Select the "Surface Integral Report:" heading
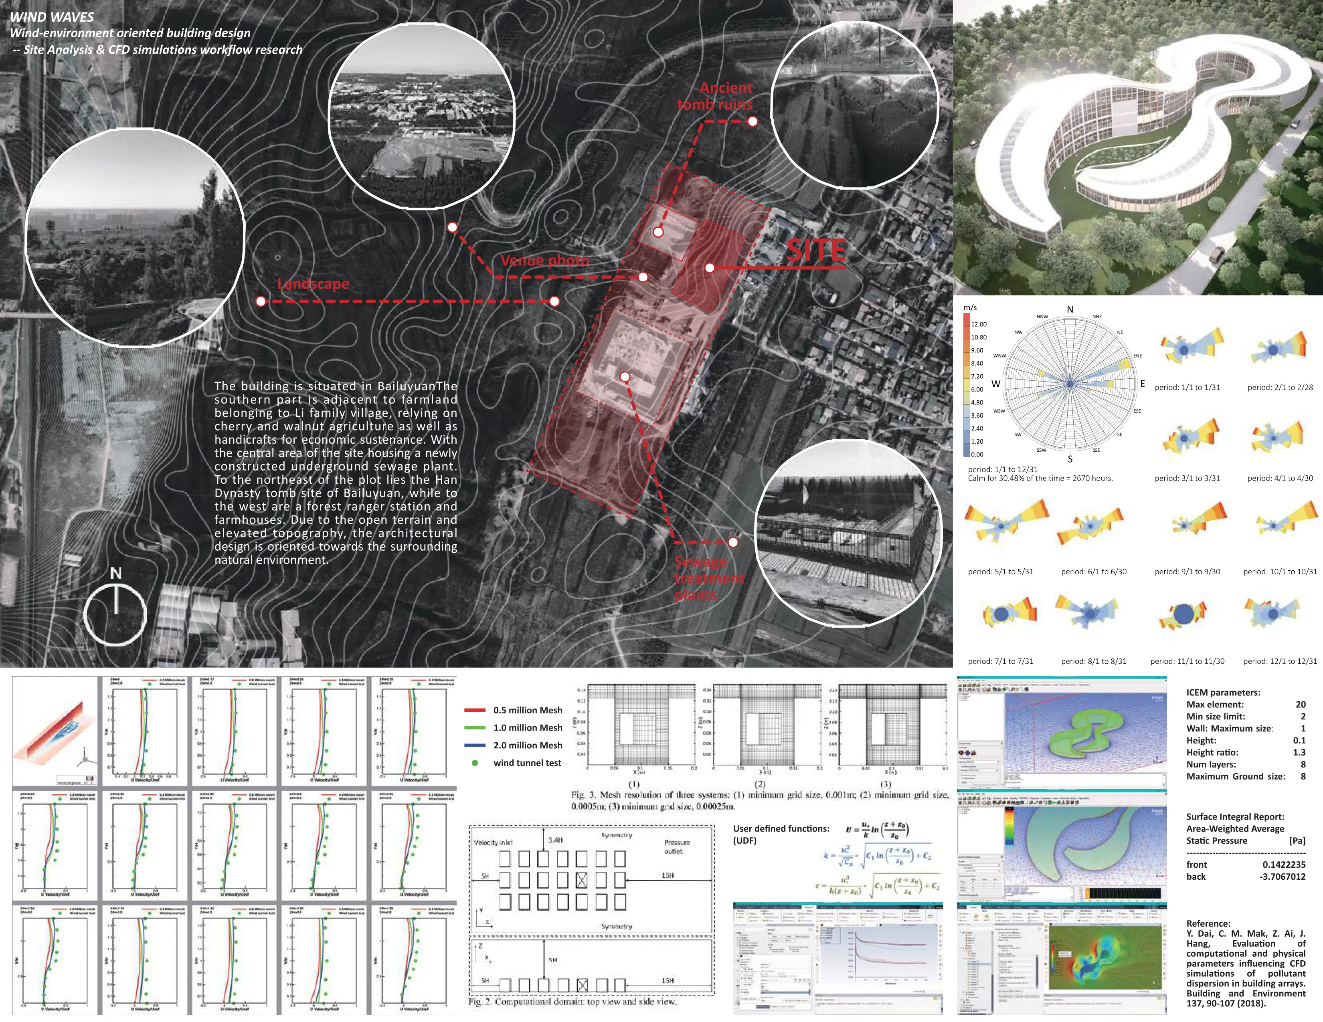The image size is (1323, 1022). (1235, 817)
